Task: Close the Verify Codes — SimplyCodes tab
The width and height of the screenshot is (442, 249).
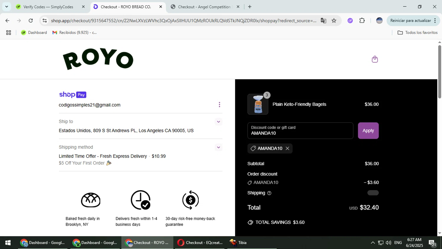Action: point(83,7)
